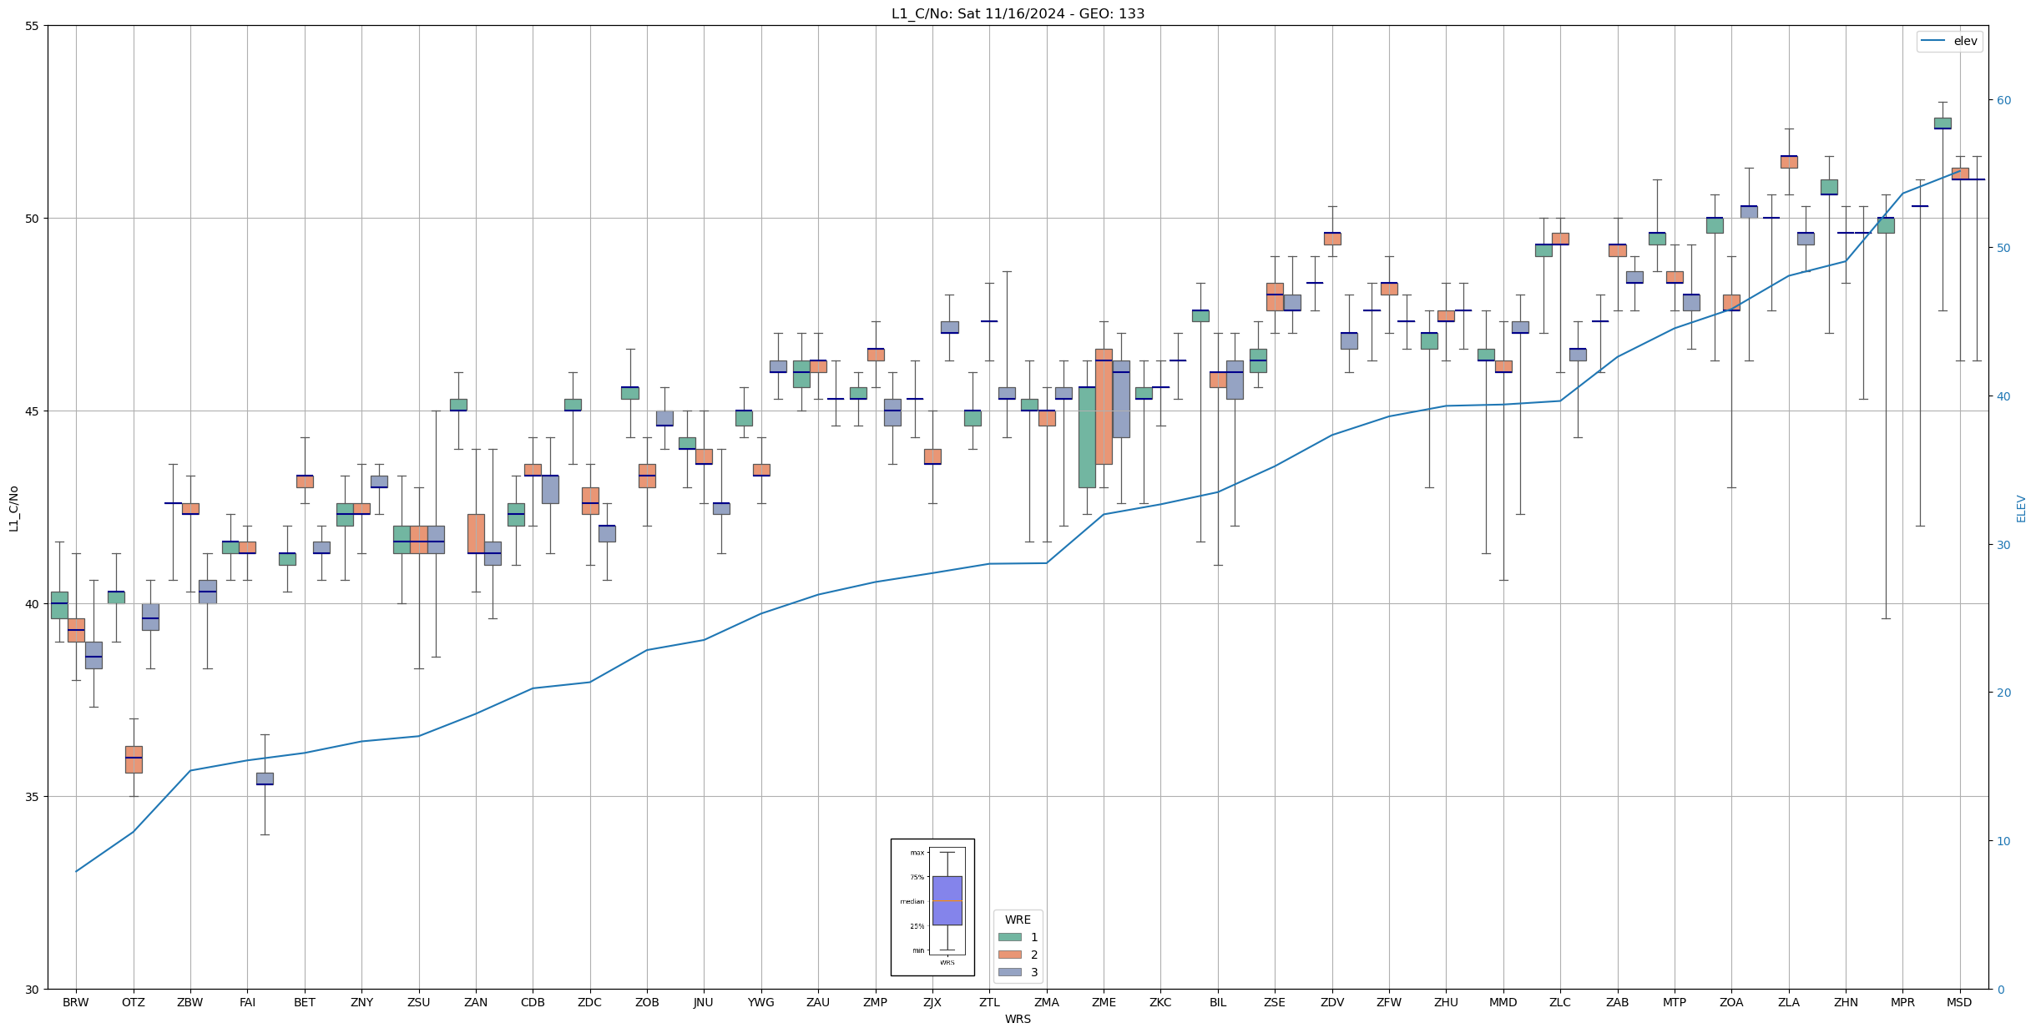Click the OTZ station tick label
This screenshot has width=2036, height=1033.
[x=133, y=1002]
